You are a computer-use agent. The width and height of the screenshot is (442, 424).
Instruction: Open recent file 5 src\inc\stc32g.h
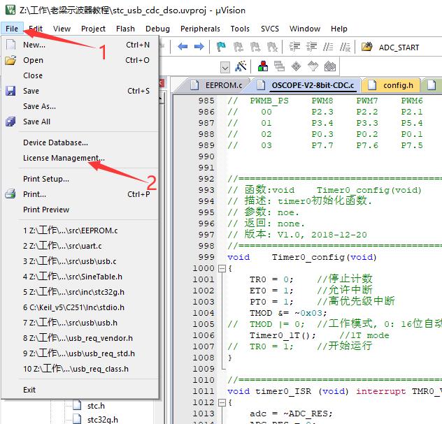click(80, 292)
